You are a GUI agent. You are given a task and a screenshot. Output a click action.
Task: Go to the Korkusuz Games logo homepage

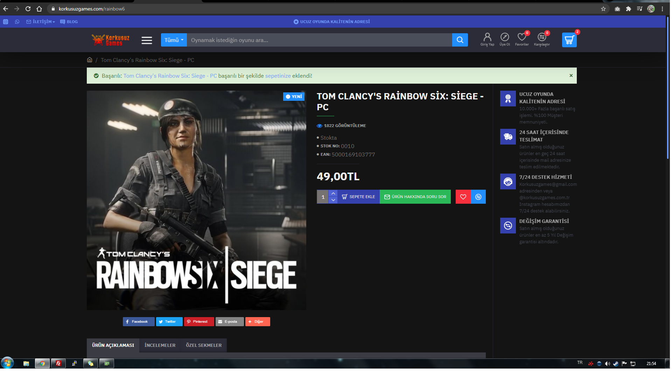pos(111,40)
